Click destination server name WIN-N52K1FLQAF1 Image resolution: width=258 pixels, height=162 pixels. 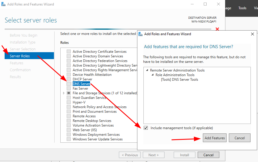point(204,22)
